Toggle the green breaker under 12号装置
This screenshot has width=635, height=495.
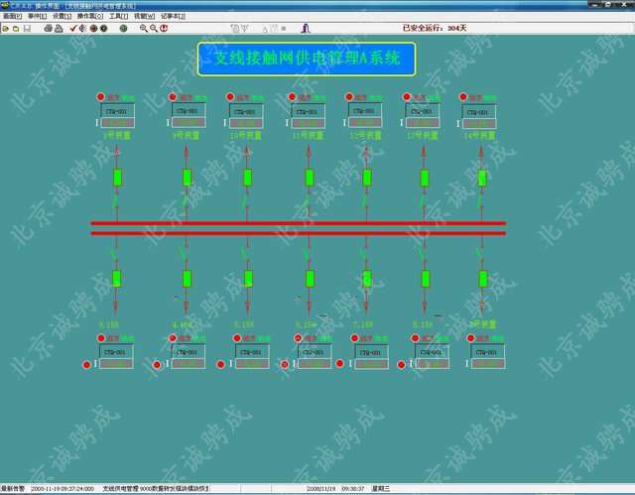pos(367,178)
